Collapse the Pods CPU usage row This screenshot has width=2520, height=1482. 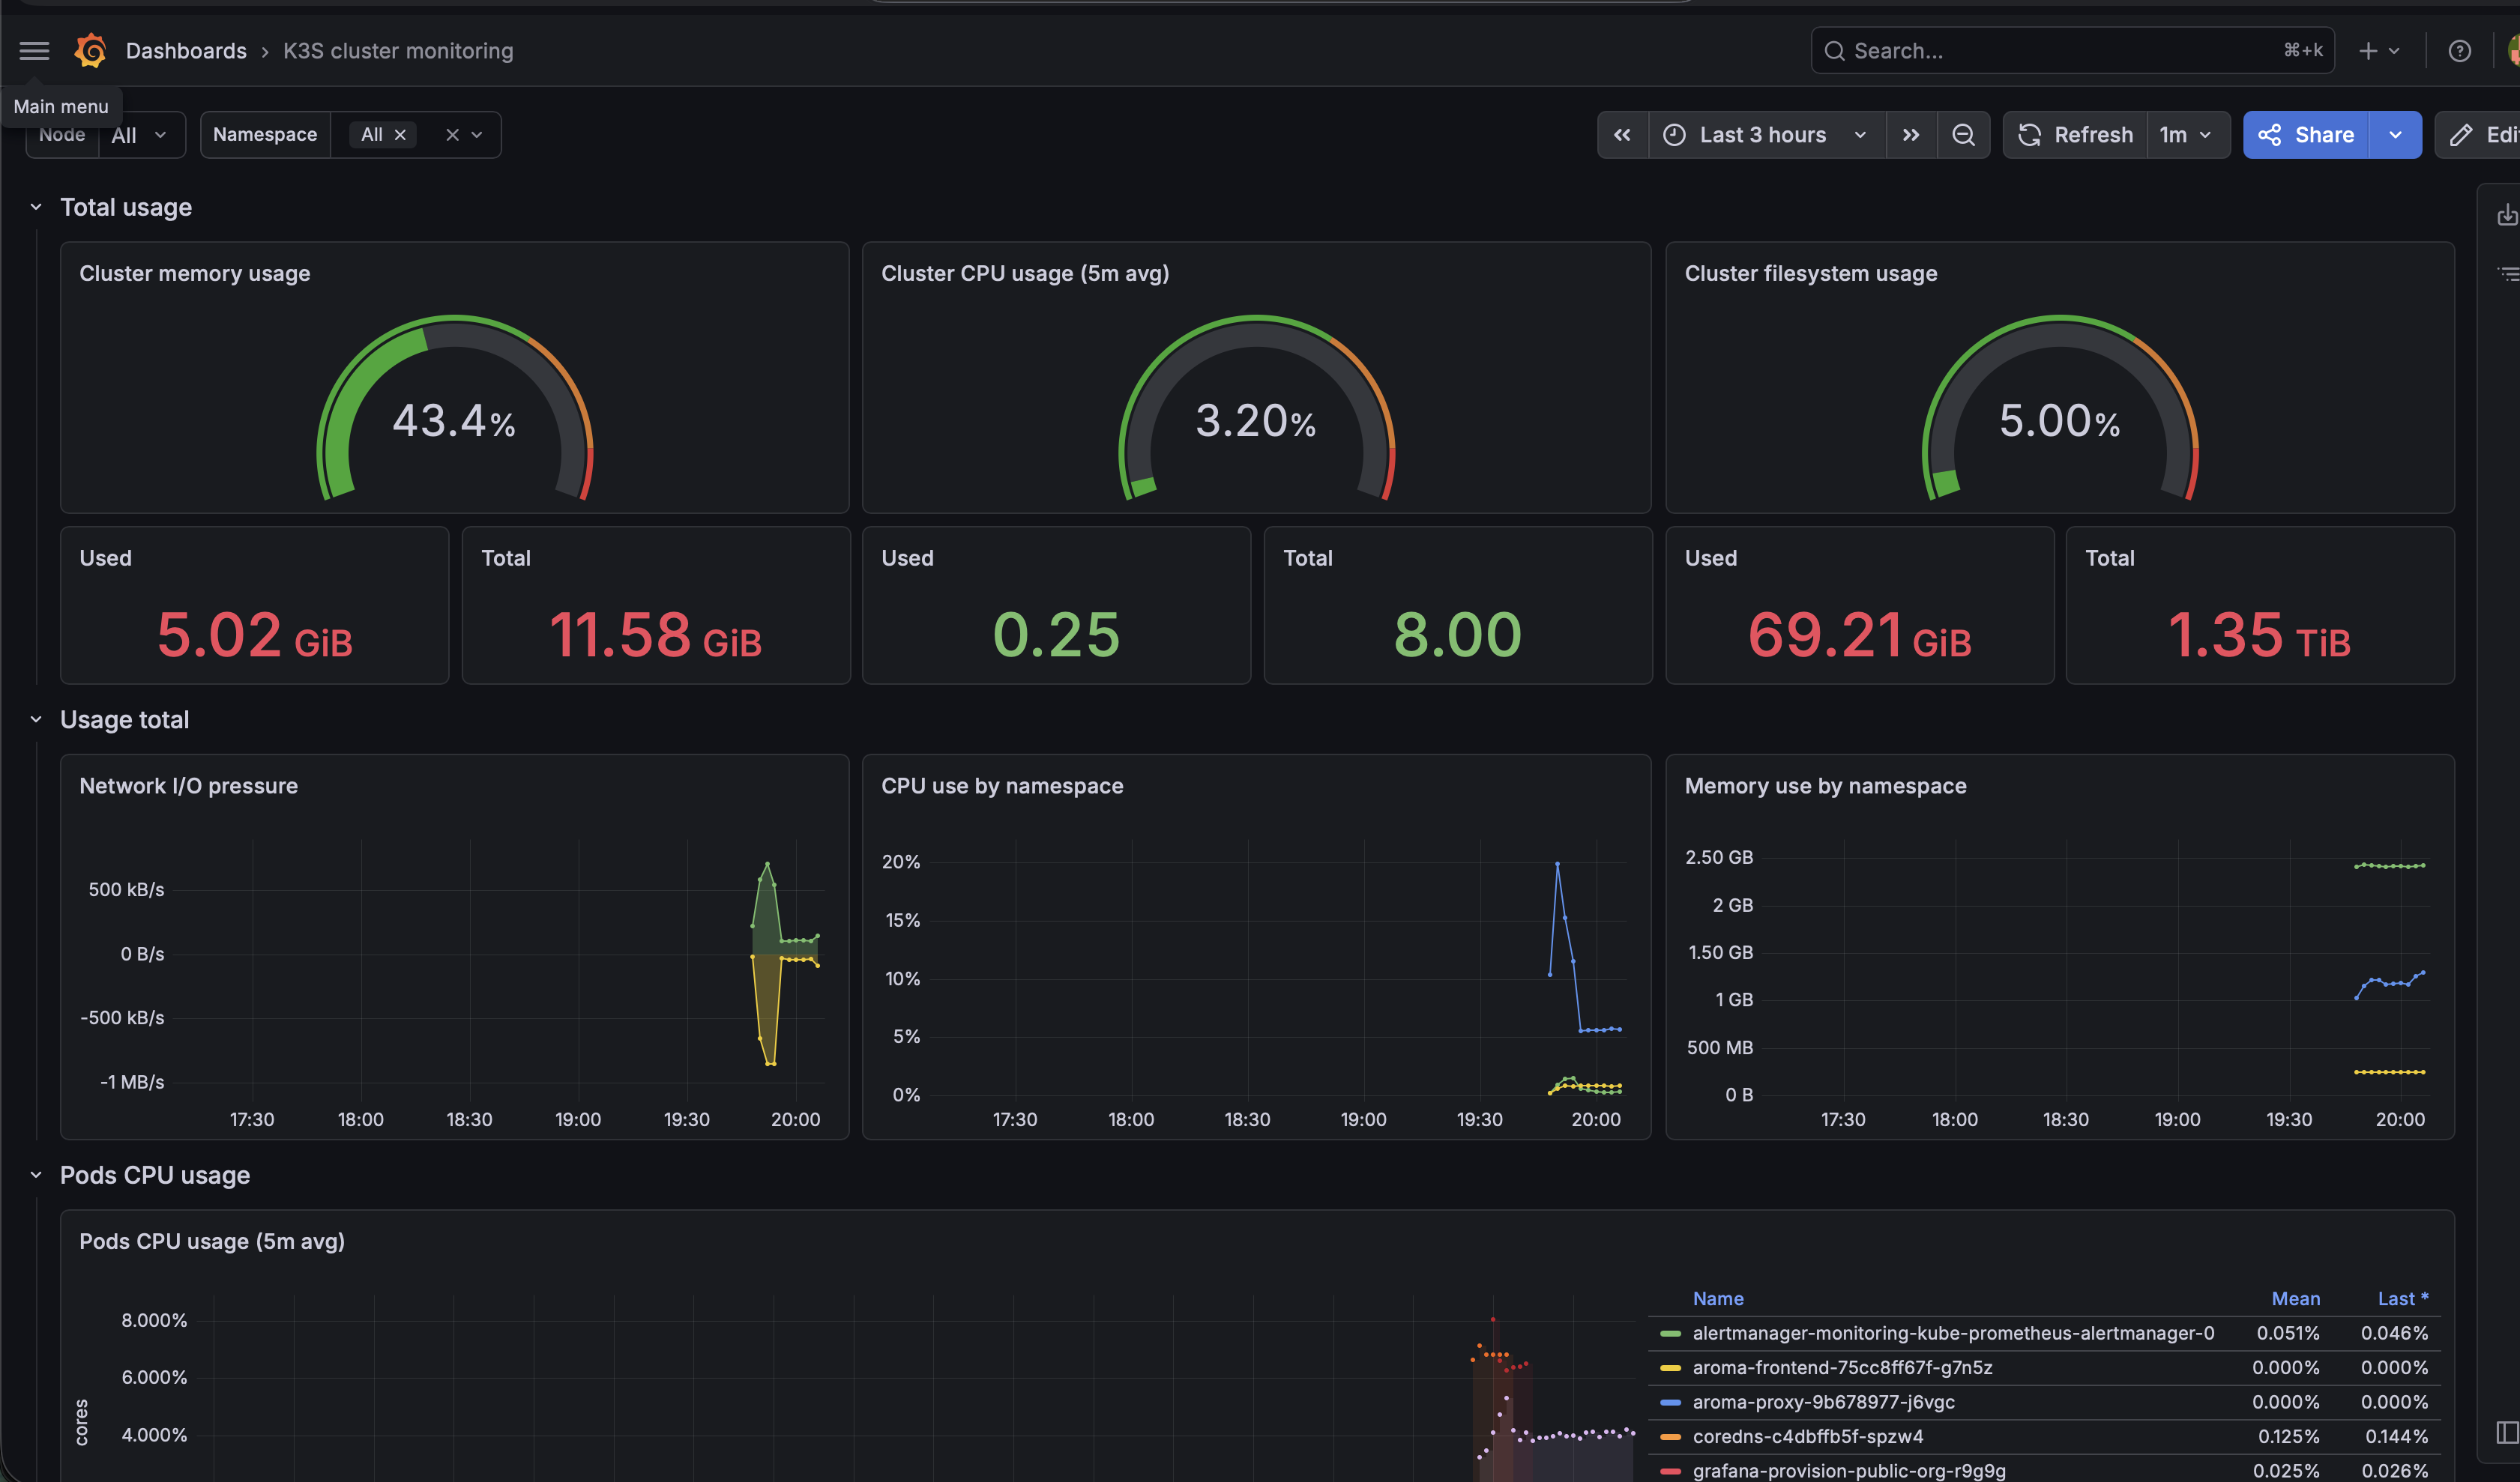36,1176
